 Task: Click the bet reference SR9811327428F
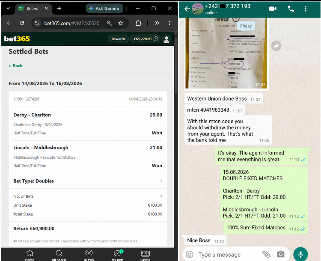coord(27,99)
